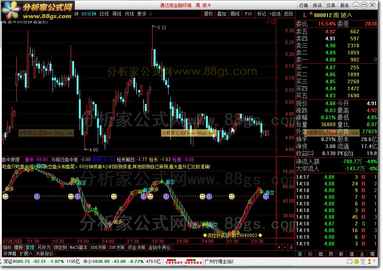Click the 鱼中原理 indicator name
Image resolution: width=383 pixels, height=271 pixels.
coord(11,160)
